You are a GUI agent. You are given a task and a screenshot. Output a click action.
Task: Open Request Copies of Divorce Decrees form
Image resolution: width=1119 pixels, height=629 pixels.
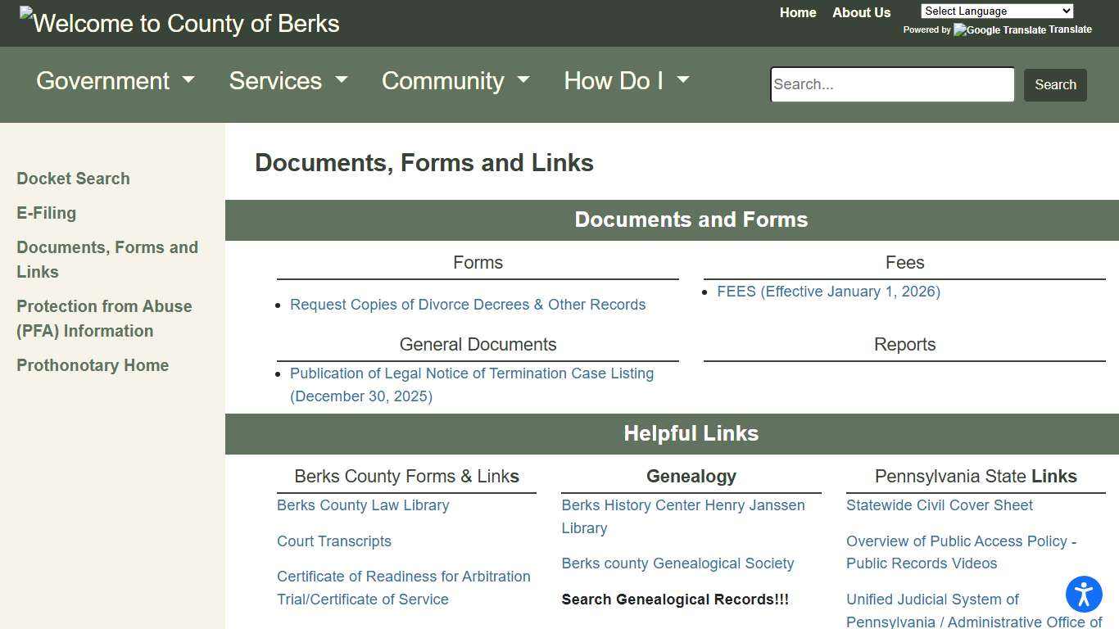(x=468, y=304)
